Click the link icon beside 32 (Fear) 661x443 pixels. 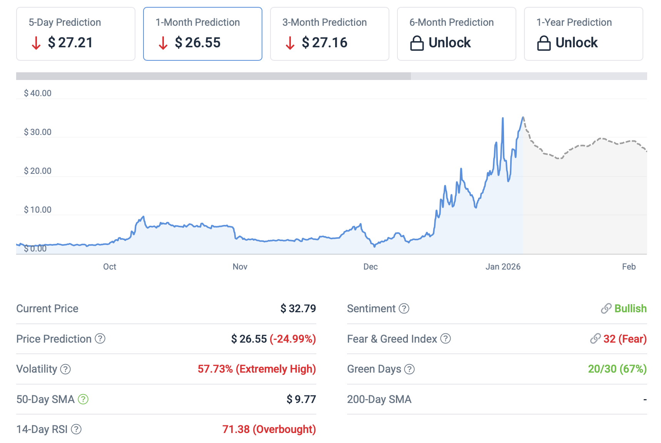click(x=595, y=338)
